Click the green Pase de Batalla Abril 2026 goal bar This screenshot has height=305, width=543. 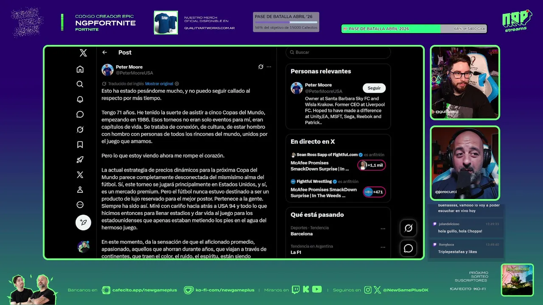(414, 29)
